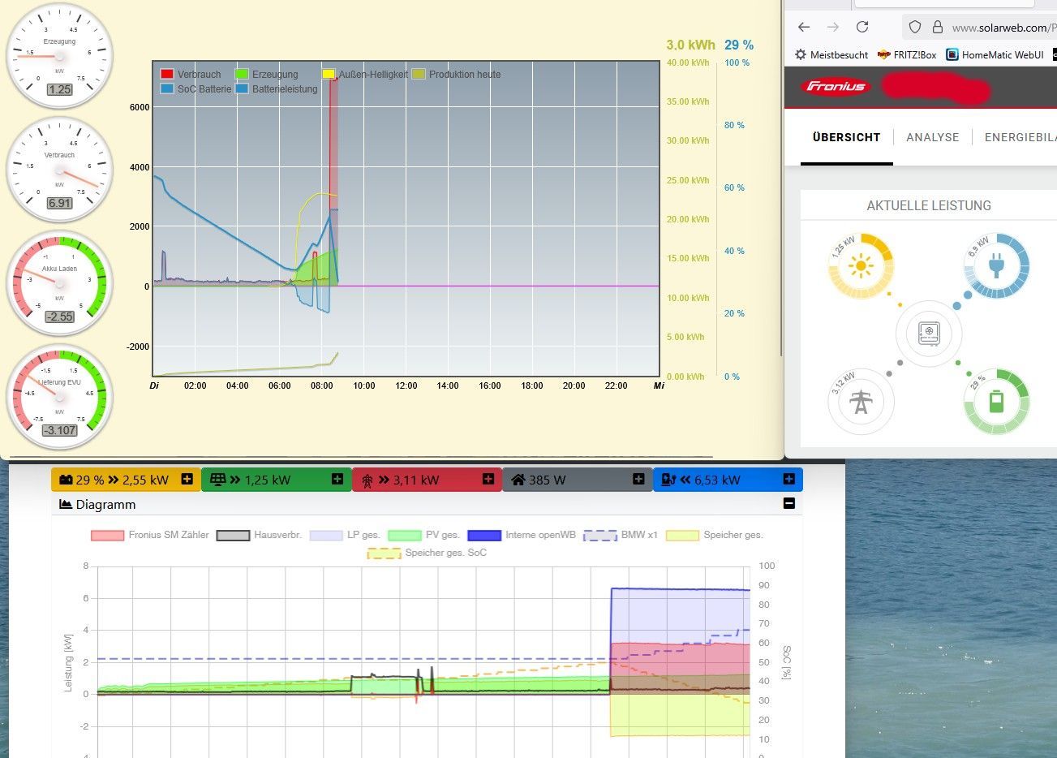This screenshot has width=1057, height=758.
Task: Click the Solarweb battery storage icon
Action: (997, 402)
